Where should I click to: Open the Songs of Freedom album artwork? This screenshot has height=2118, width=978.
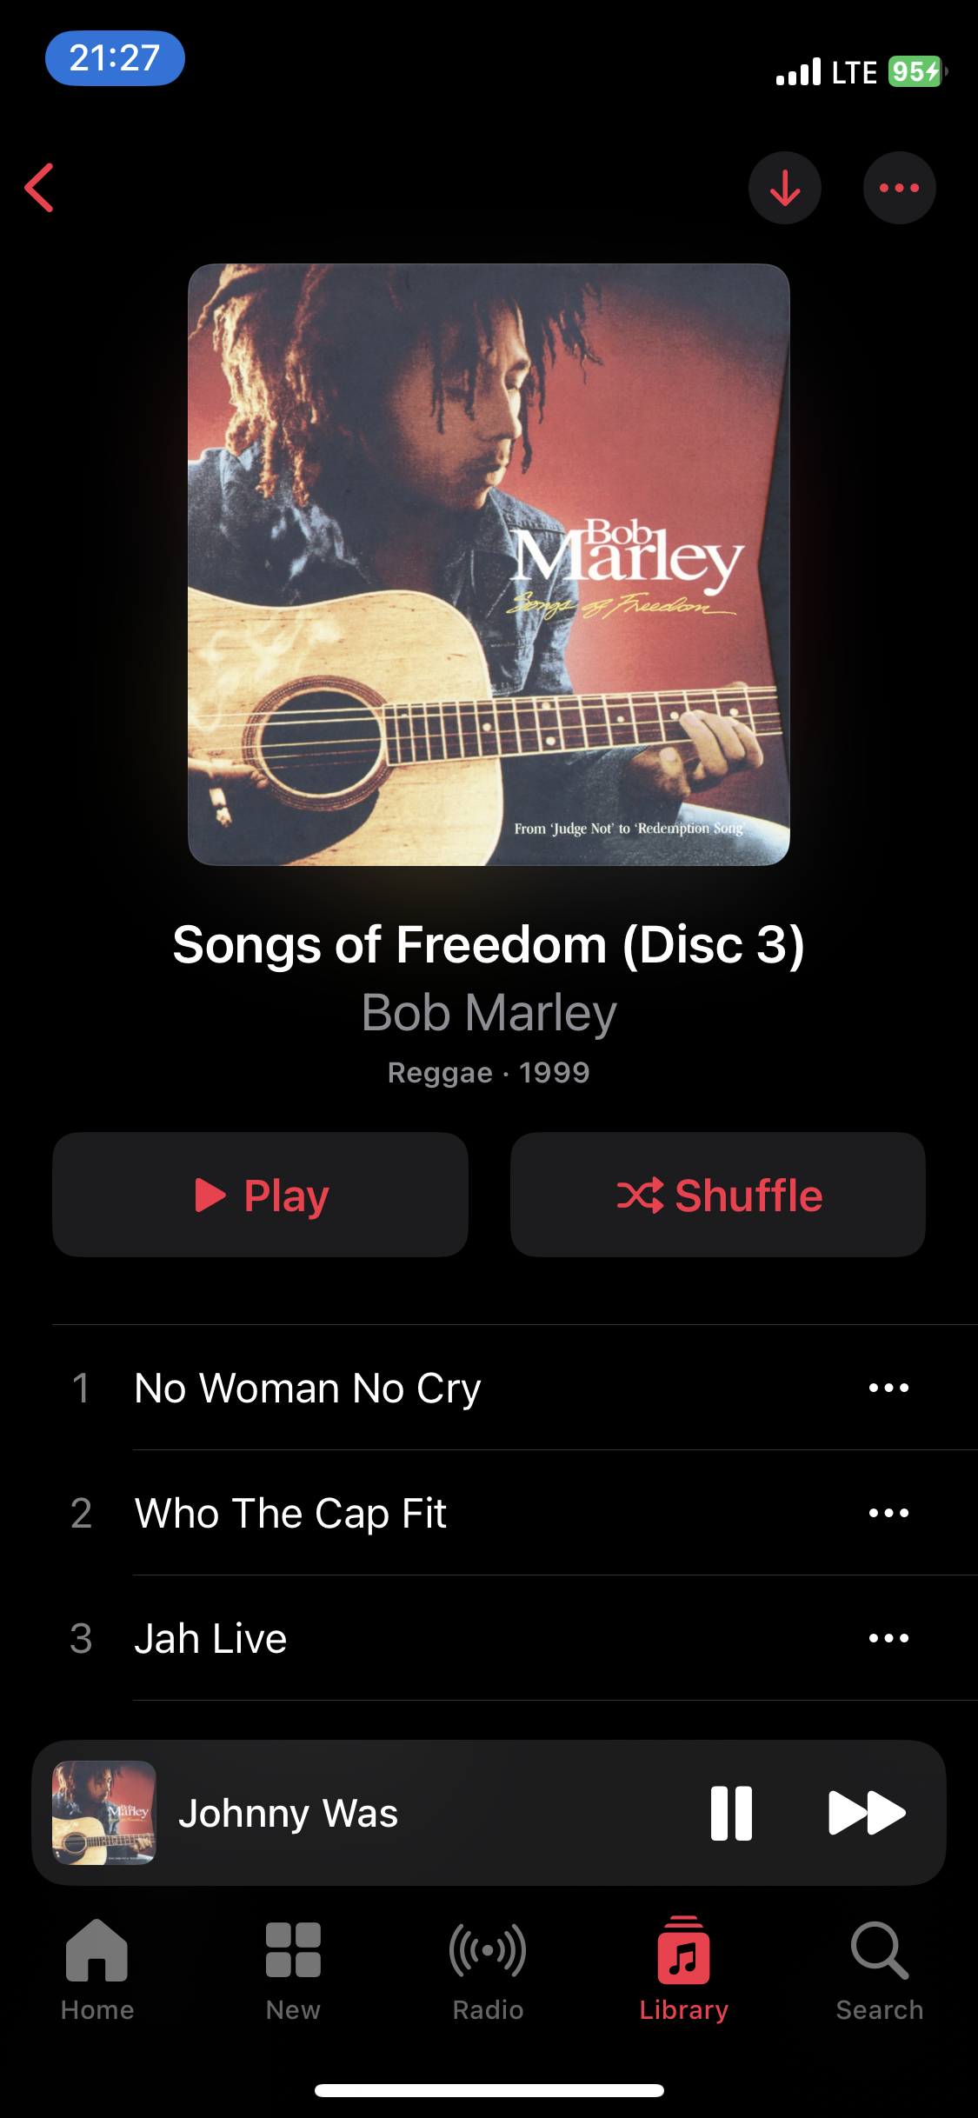(489, 564)
